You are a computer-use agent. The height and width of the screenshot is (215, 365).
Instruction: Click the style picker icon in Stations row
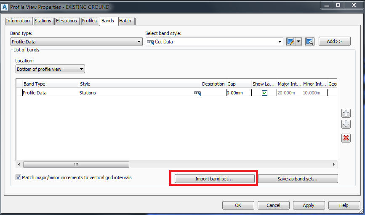(x=197, y=93)
